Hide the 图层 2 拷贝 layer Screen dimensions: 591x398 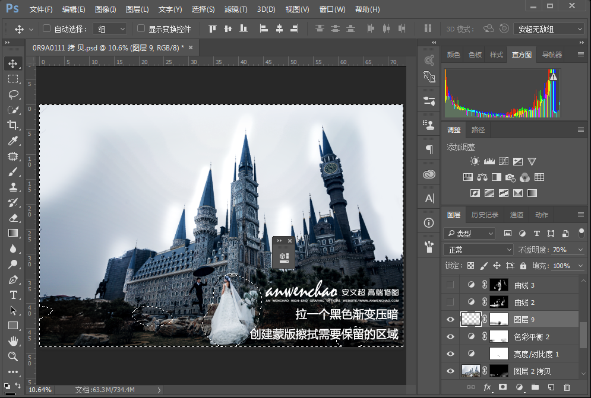pos(450,371)
